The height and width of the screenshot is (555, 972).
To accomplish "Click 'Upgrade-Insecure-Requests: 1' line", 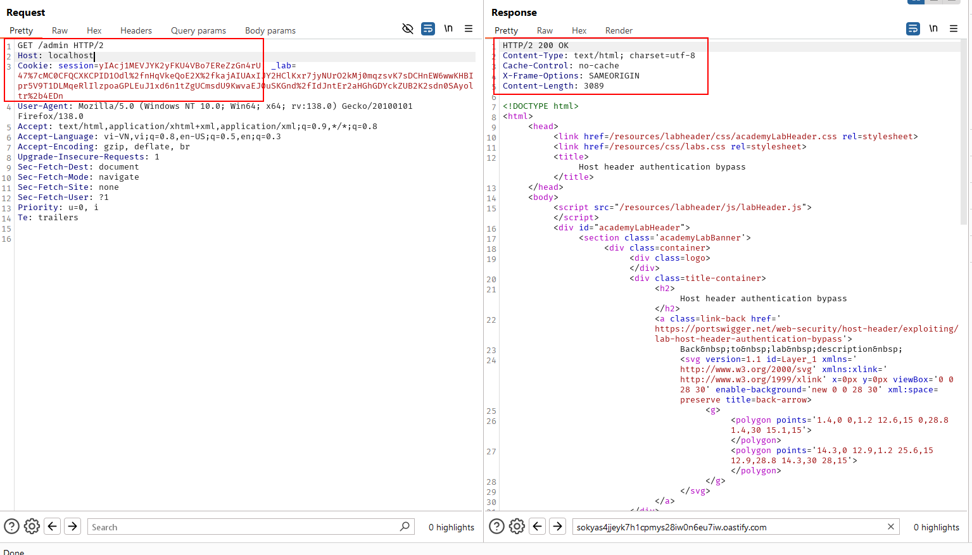I will point(89,157).
